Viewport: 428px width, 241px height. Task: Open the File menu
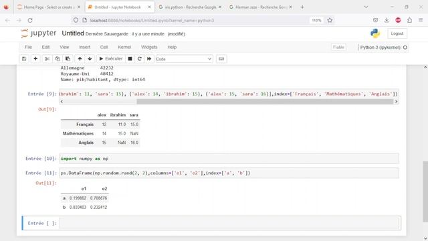click(x=28, y=47)
